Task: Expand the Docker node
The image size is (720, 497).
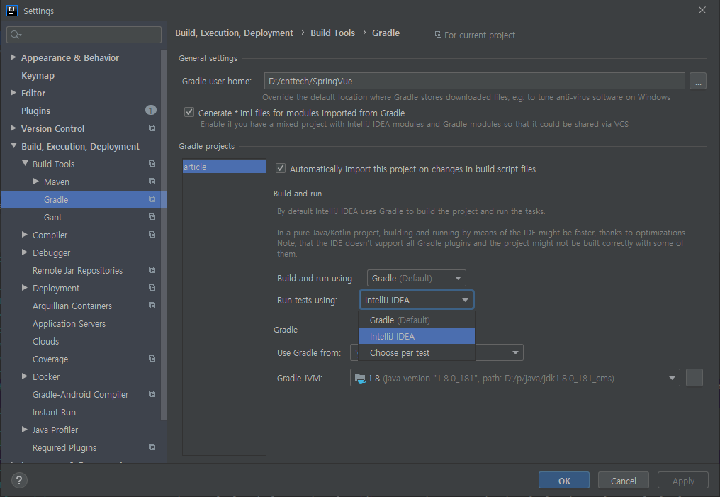Action: [x=25, y=376]
